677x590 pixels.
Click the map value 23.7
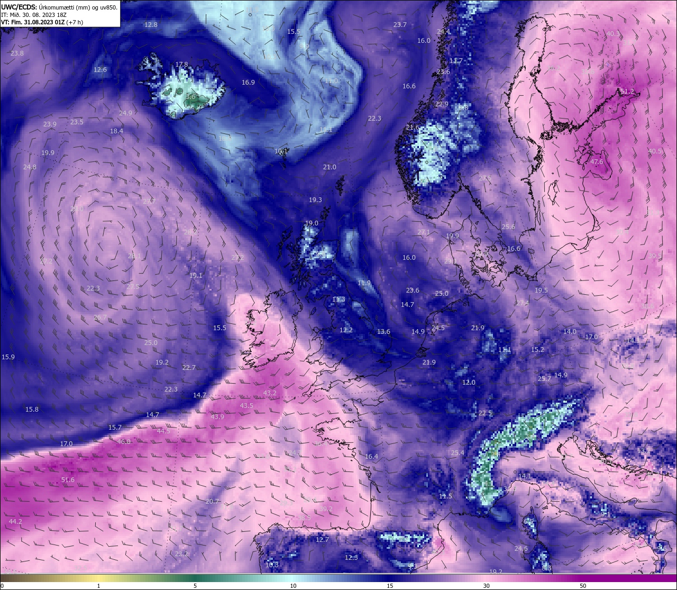point(400,25)
